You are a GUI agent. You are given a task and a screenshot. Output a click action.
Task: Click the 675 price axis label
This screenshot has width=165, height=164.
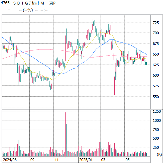click(156, 44)
